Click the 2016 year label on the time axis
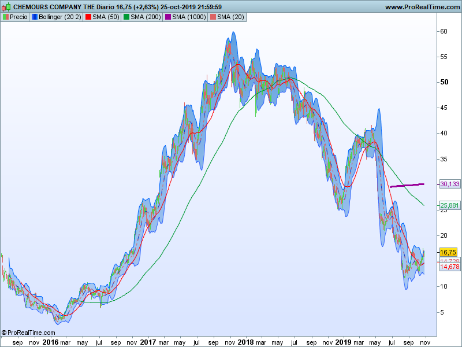 click(x=50, y=342)
